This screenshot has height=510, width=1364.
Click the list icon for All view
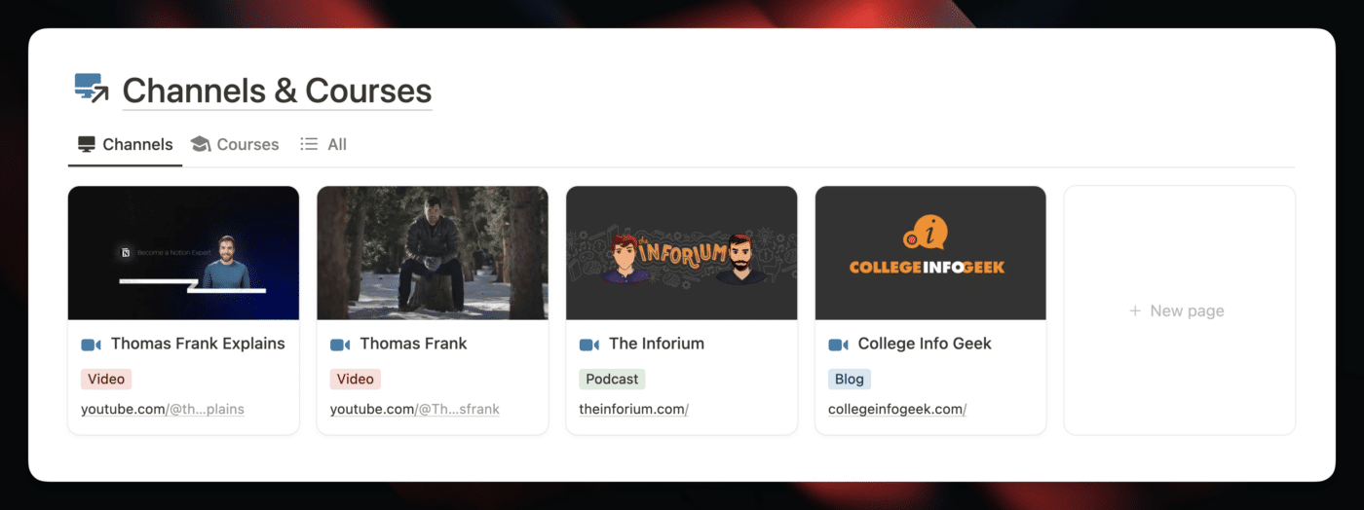pos(309,144)
